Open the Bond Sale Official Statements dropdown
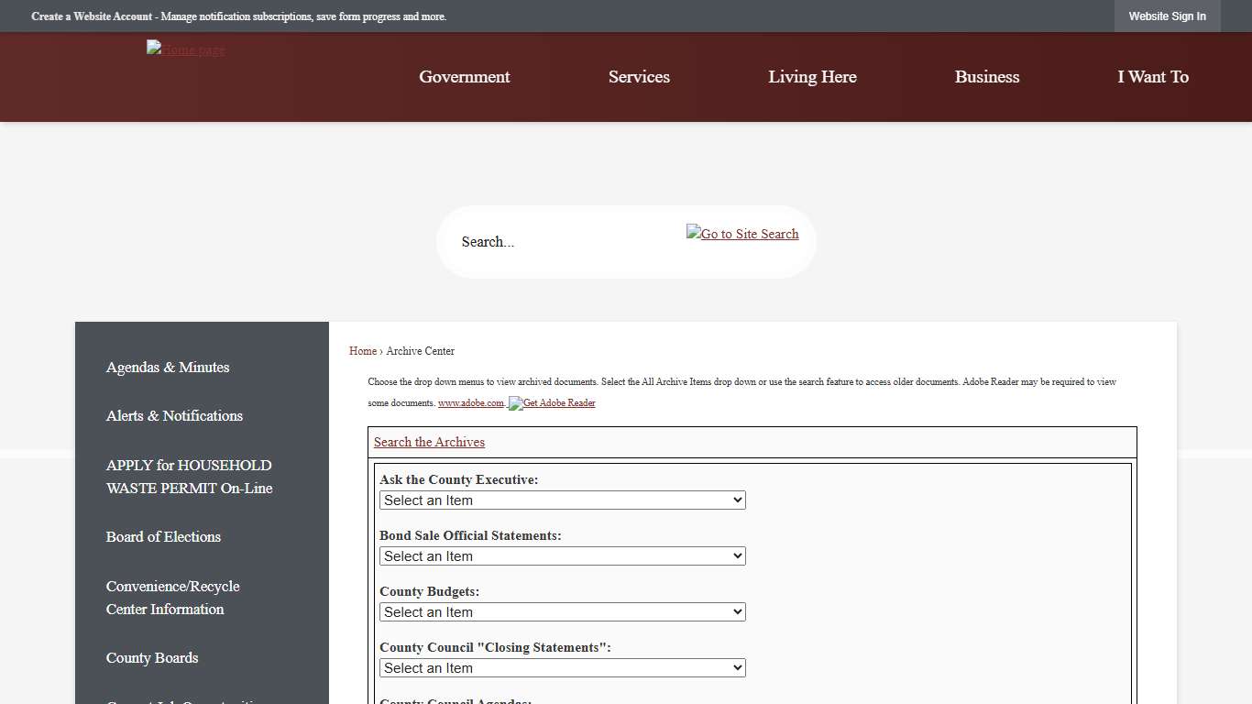 pyautogui.click(x=562, y=555)
